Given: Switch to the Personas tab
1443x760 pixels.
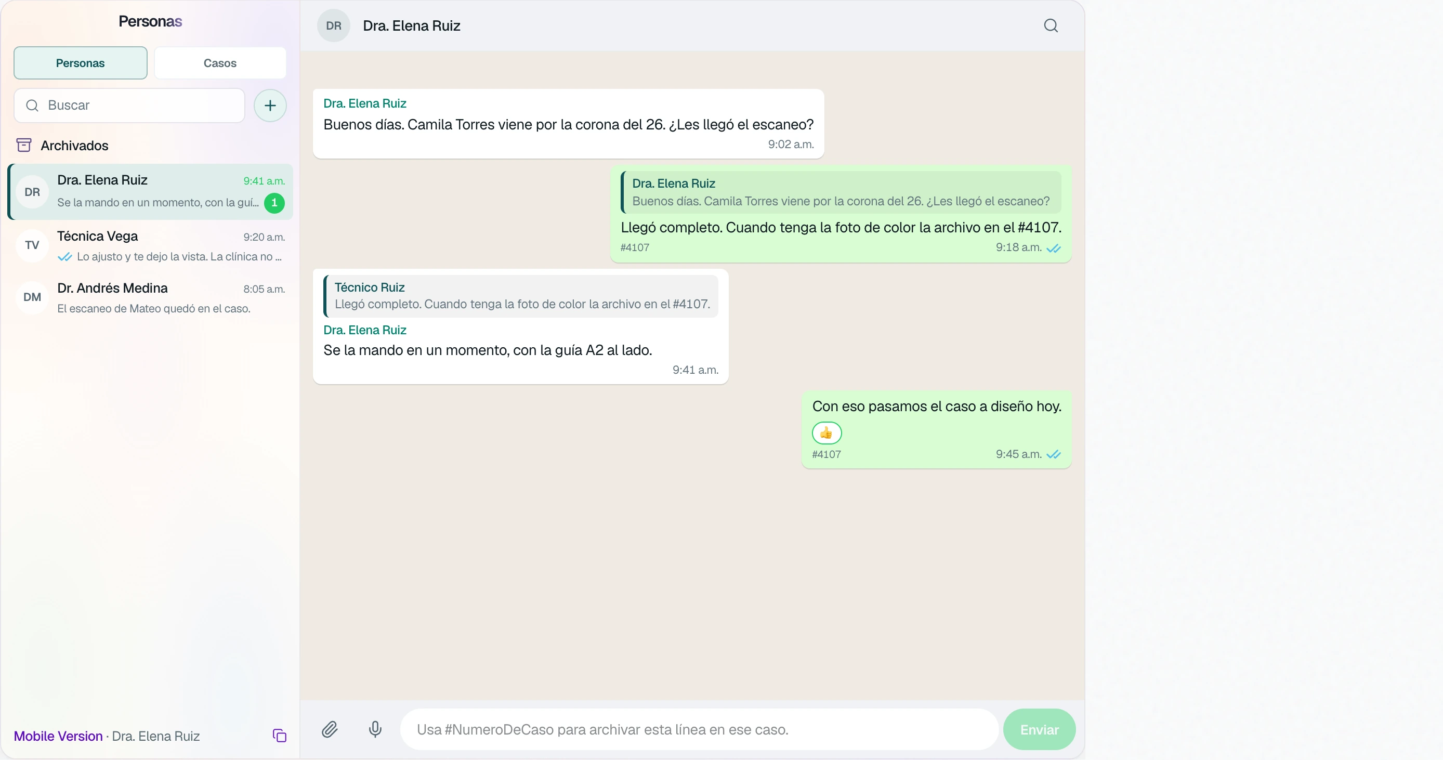Looking at the screenshot, I should tap(80, 63).
